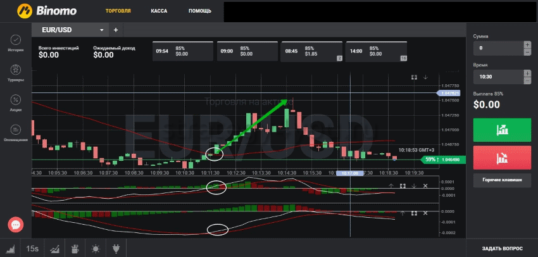Image resolution: width=538 pixels, height=257 pixels.
Task: Open the indicators icon in bottom toolbar
Action: coord(55,248)
